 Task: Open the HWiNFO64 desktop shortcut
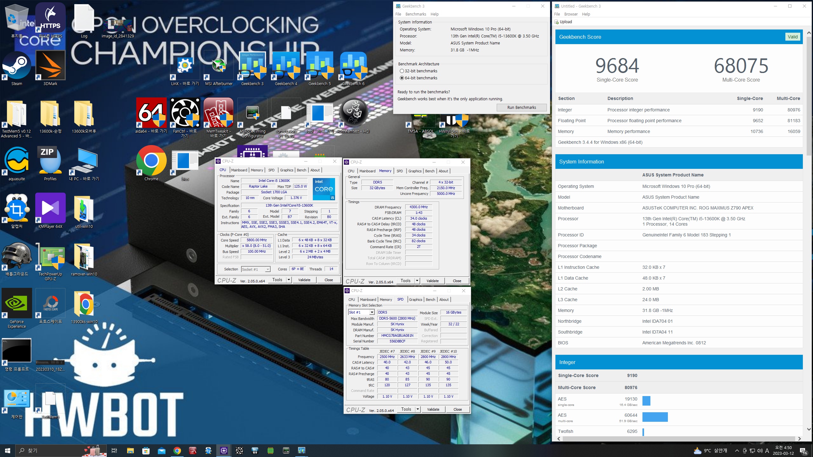tap(454, 125)
